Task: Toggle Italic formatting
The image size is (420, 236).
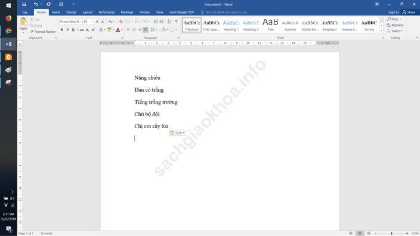Action: 67,30
